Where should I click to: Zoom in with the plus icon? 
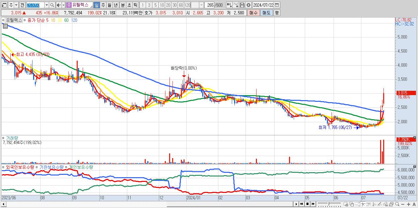(408, 204)
